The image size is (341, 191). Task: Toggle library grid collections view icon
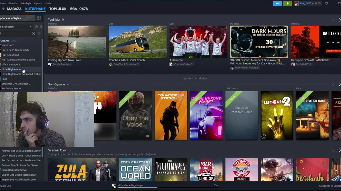(39, 18)
